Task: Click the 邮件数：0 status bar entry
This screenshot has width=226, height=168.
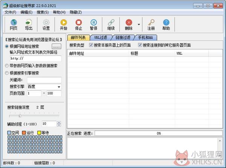Action: tap(12, 163)
